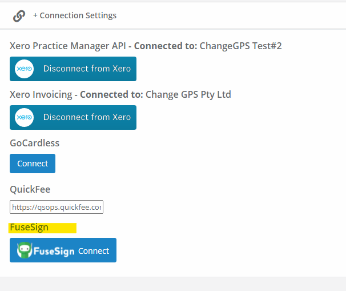Screen dimensions: 346x291
Task: Select the ChangeGPS Test#2 organization name
Action: point(241,46)
